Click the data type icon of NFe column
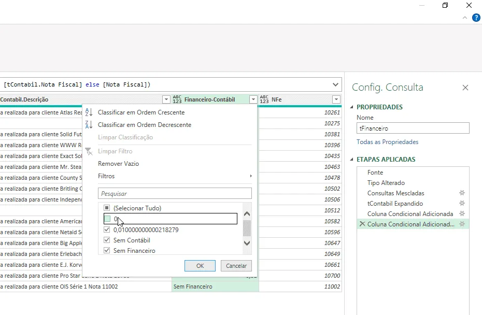 (x=264, y=99)
